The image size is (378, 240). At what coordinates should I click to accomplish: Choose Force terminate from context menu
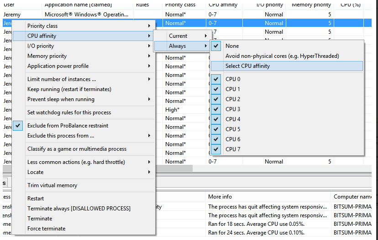coord(46,229)
